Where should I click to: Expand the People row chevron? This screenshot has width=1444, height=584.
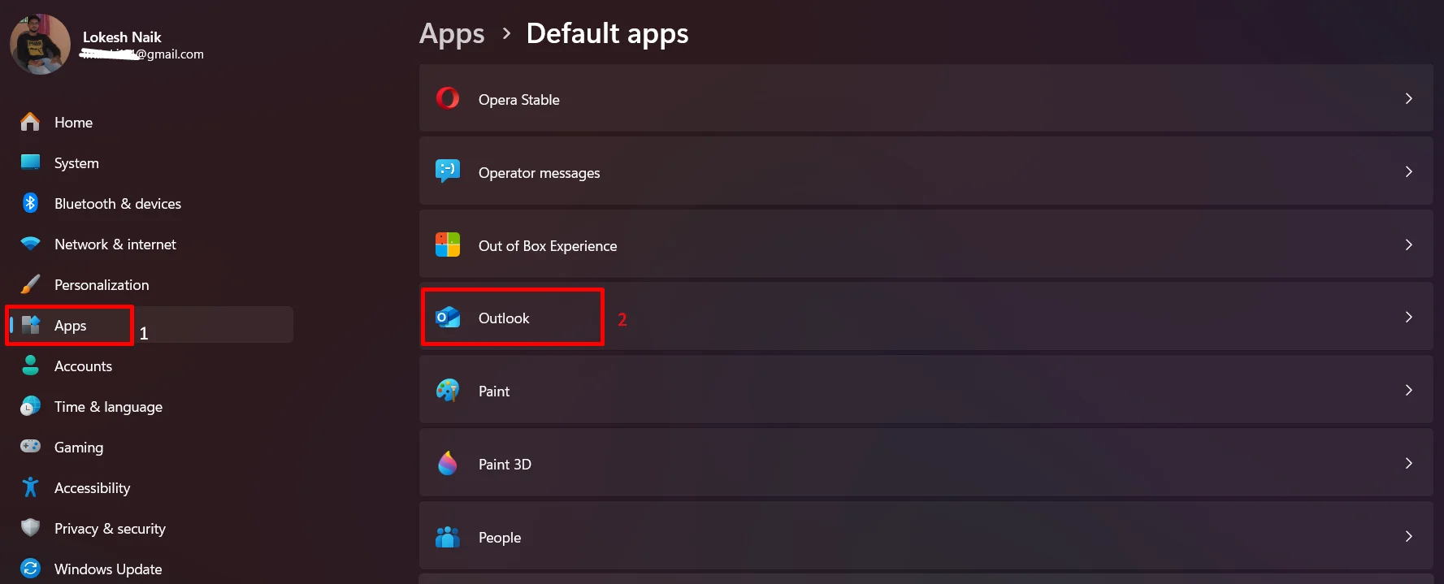[1408, 536]
